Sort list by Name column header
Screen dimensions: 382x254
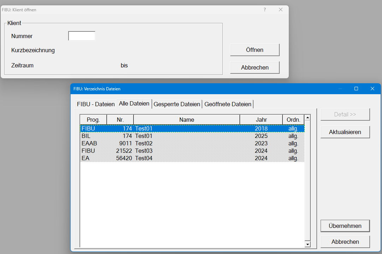click(x=186, y=120)
